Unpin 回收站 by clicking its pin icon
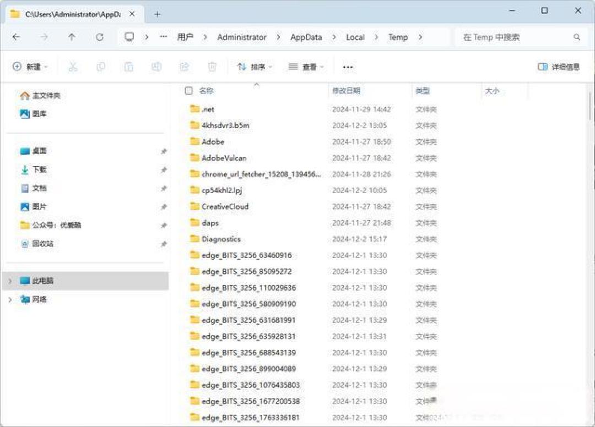Screen dimensions: 595x427 pyautogui.click(x=164, y=244)
